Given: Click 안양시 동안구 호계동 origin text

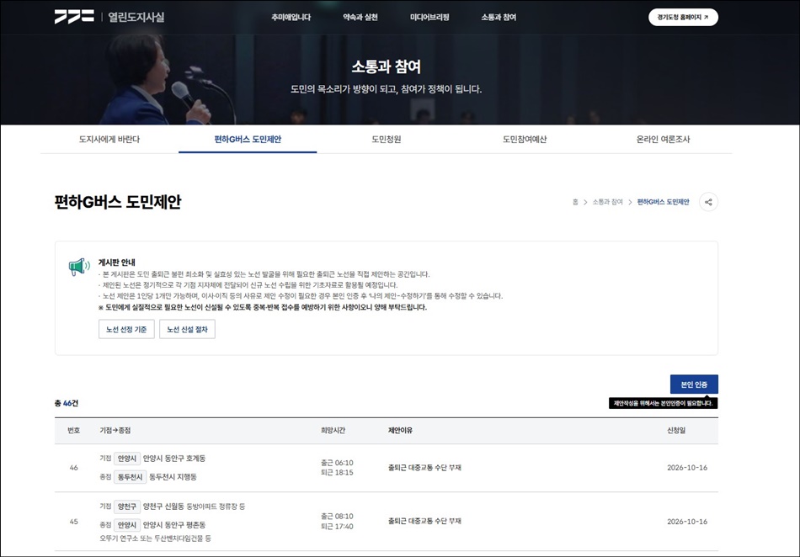Looking at the screenshot, I should [174, 459].
